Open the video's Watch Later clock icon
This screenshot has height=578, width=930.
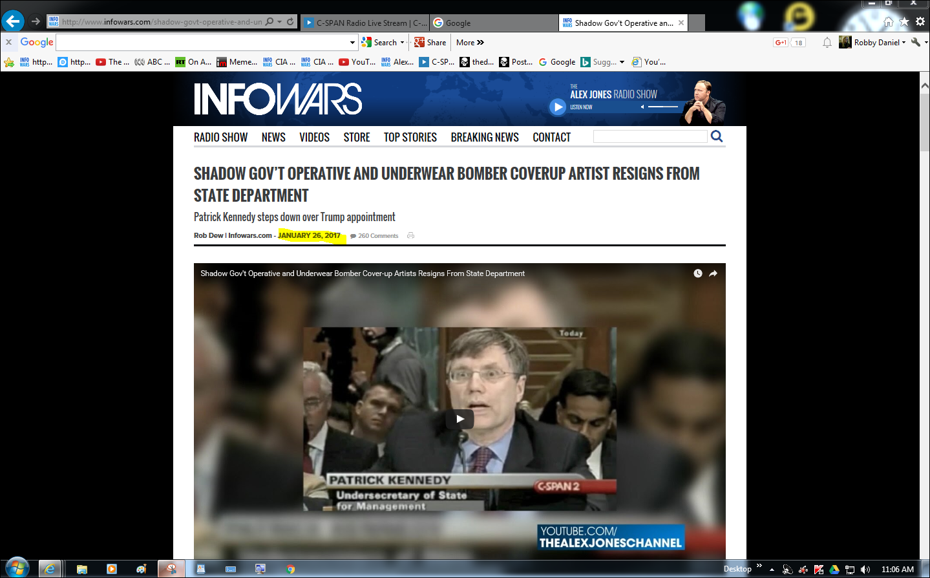(x=698, y=273)
